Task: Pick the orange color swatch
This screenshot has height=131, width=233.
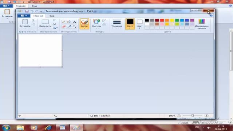Action: coord(167,20)
